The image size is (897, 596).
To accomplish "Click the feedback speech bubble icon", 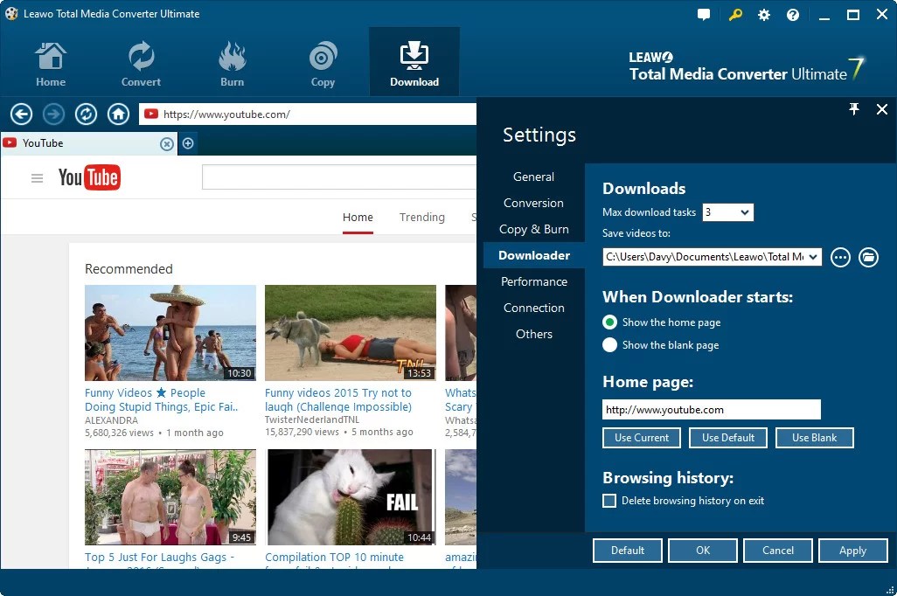I will (x=704, y=15).
